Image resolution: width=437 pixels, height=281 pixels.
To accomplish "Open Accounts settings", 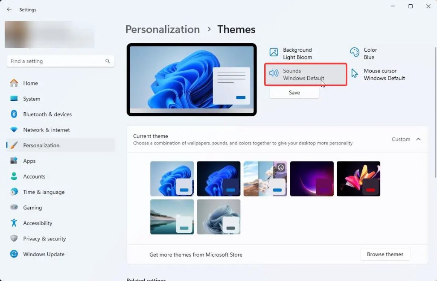I will click(61, 176).
